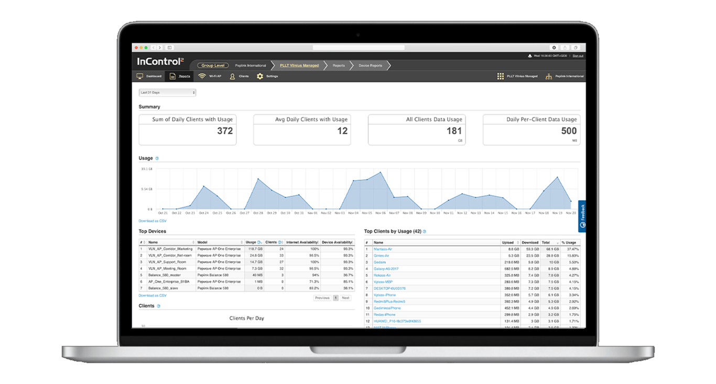The width and height of the screenshot is (716, 384).
Task: Click the Nov 06 peak point on Usage chart
Action: point(381,172)
